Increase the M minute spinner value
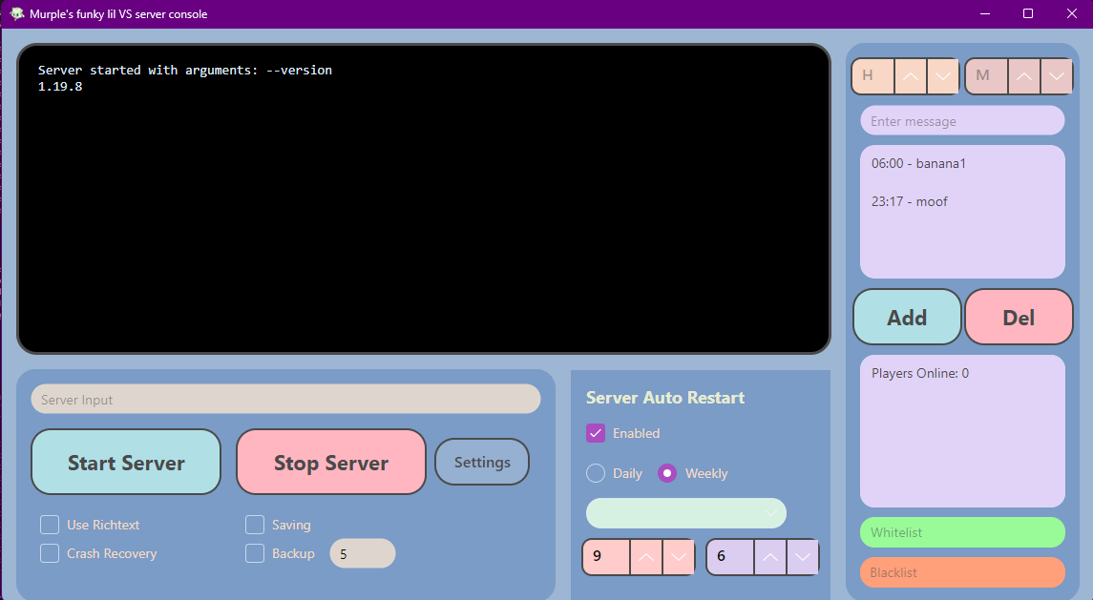1093x600 pixels. (x=1024, y=76)
